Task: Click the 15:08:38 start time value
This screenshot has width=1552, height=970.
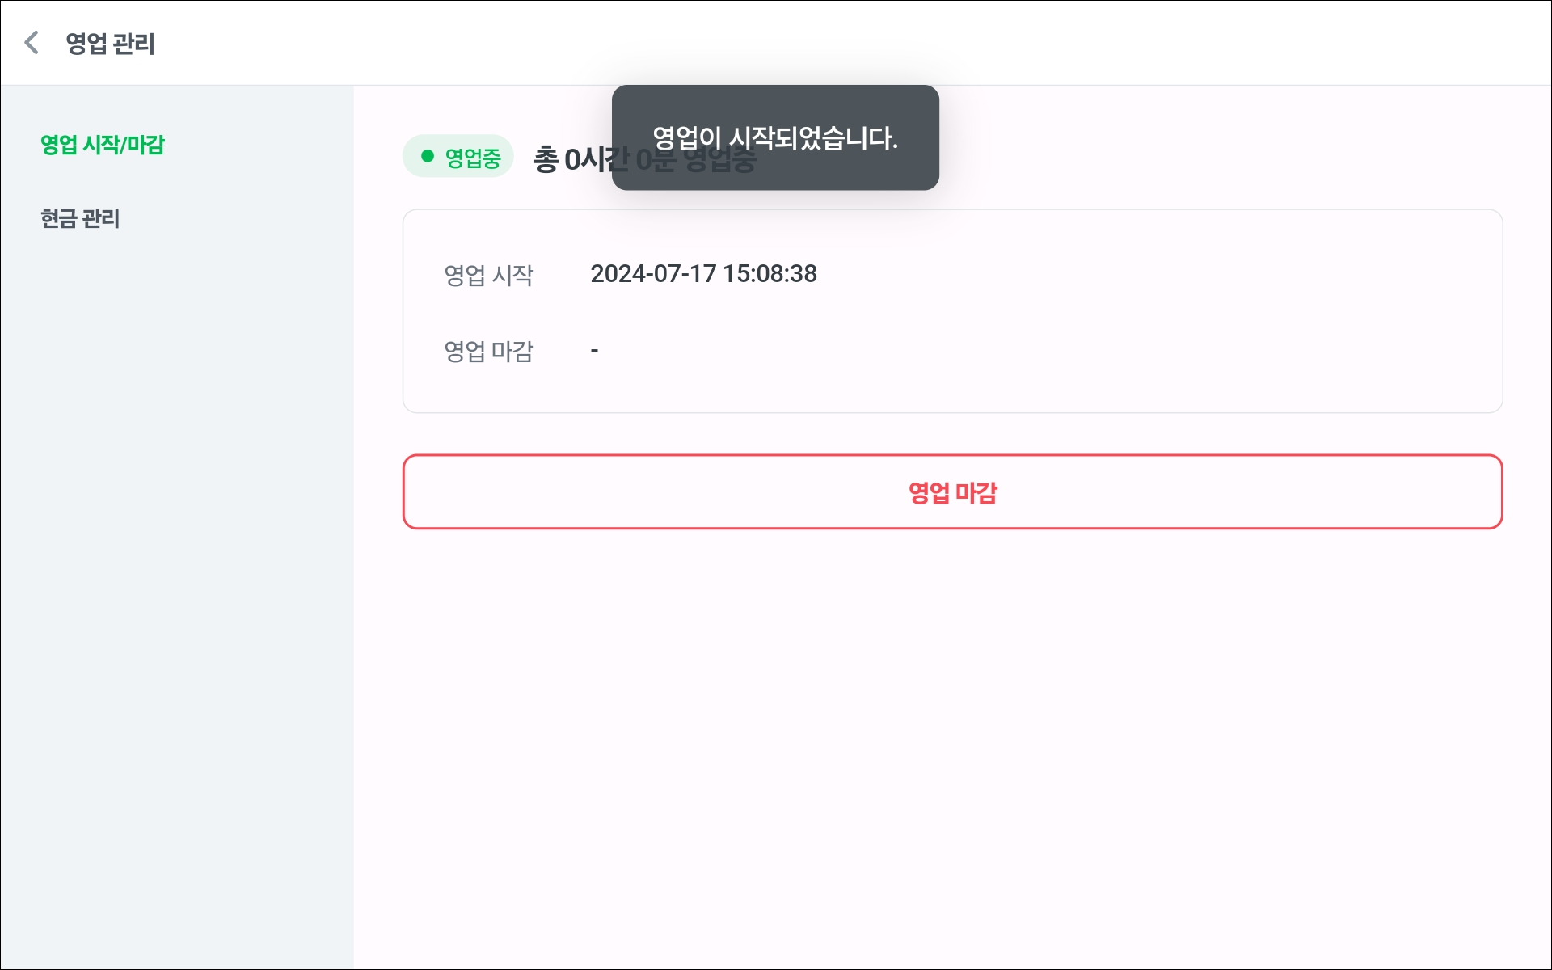Action: pyautogui.click(x=770, y=274)
